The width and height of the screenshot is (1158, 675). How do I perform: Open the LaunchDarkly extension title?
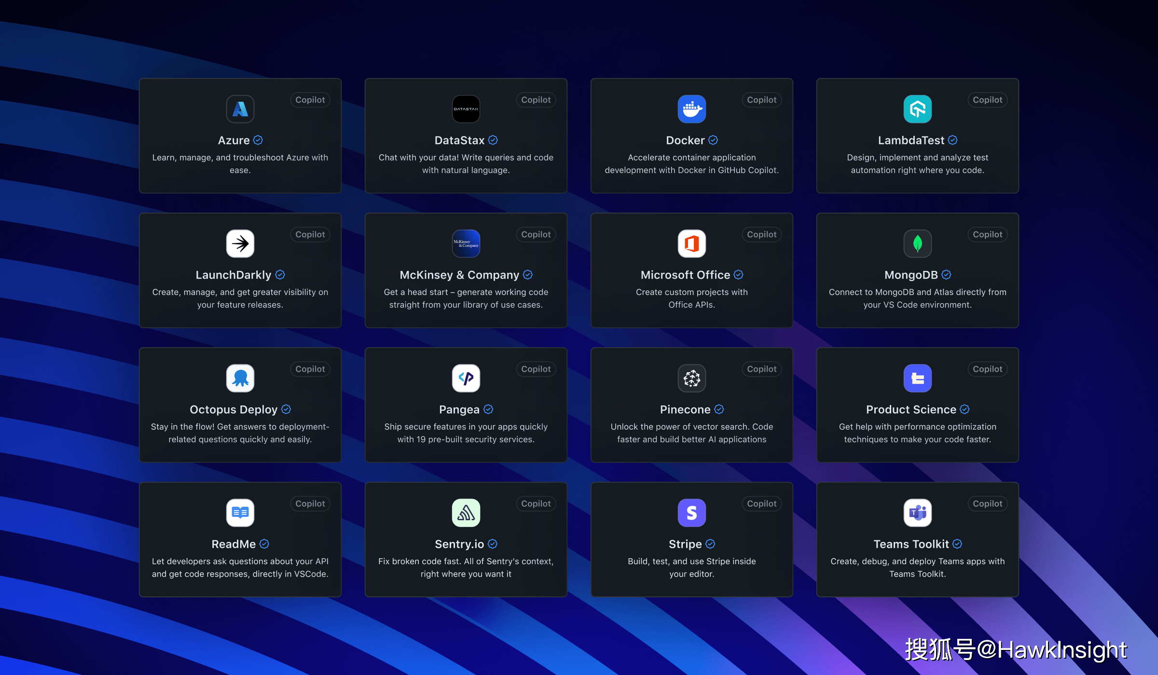tap(234, 275)
